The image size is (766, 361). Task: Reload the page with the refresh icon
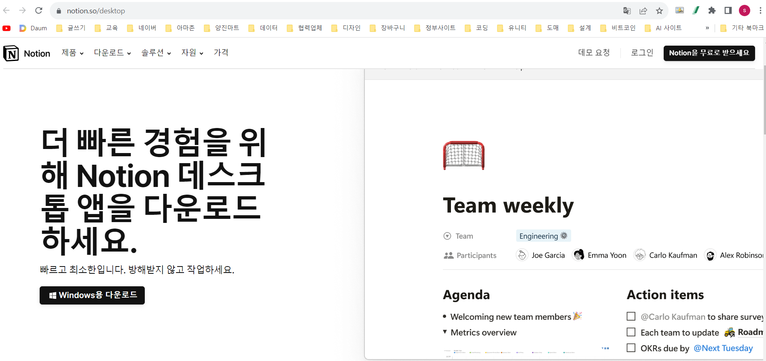coord(39,10)
